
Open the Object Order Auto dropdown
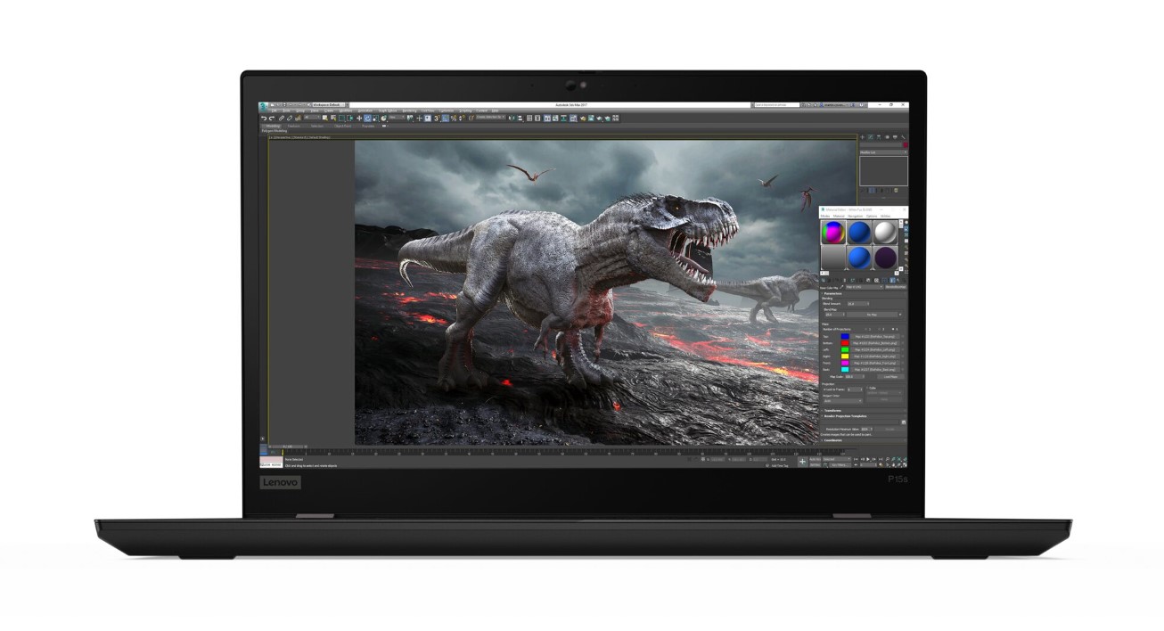pos(842,401)
